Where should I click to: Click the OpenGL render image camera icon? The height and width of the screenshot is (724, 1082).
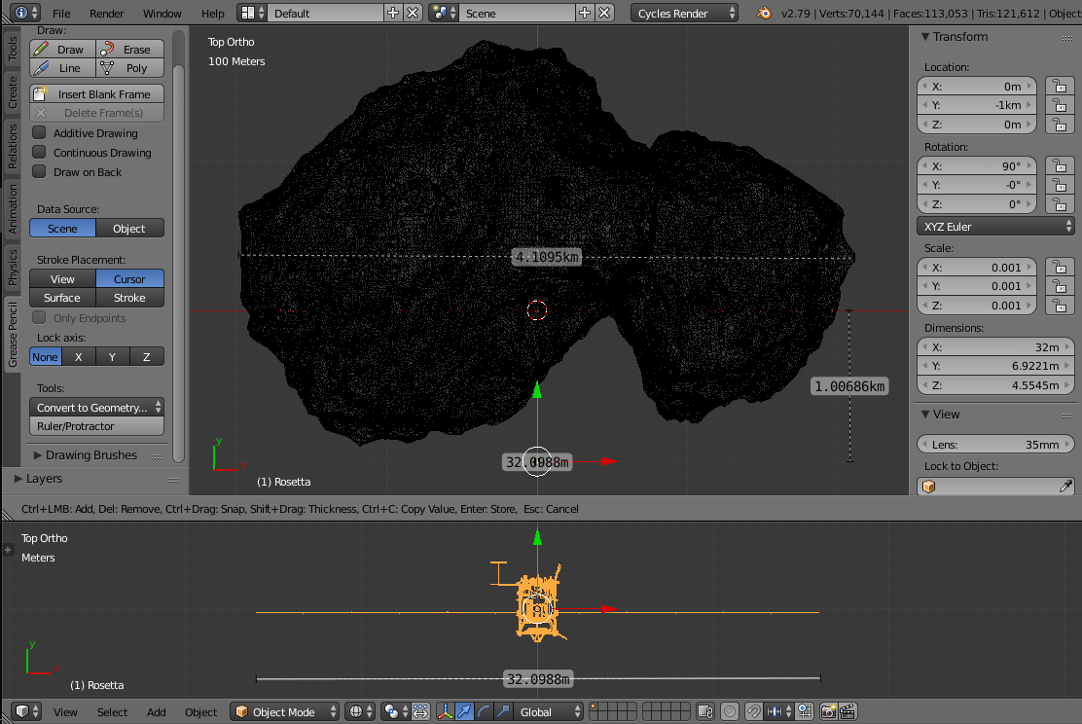pyautogui.click(x=829, y=711)
